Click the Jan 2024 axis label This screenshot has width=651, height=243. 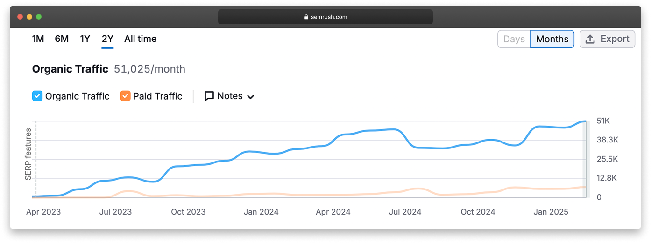coord(261,212)
